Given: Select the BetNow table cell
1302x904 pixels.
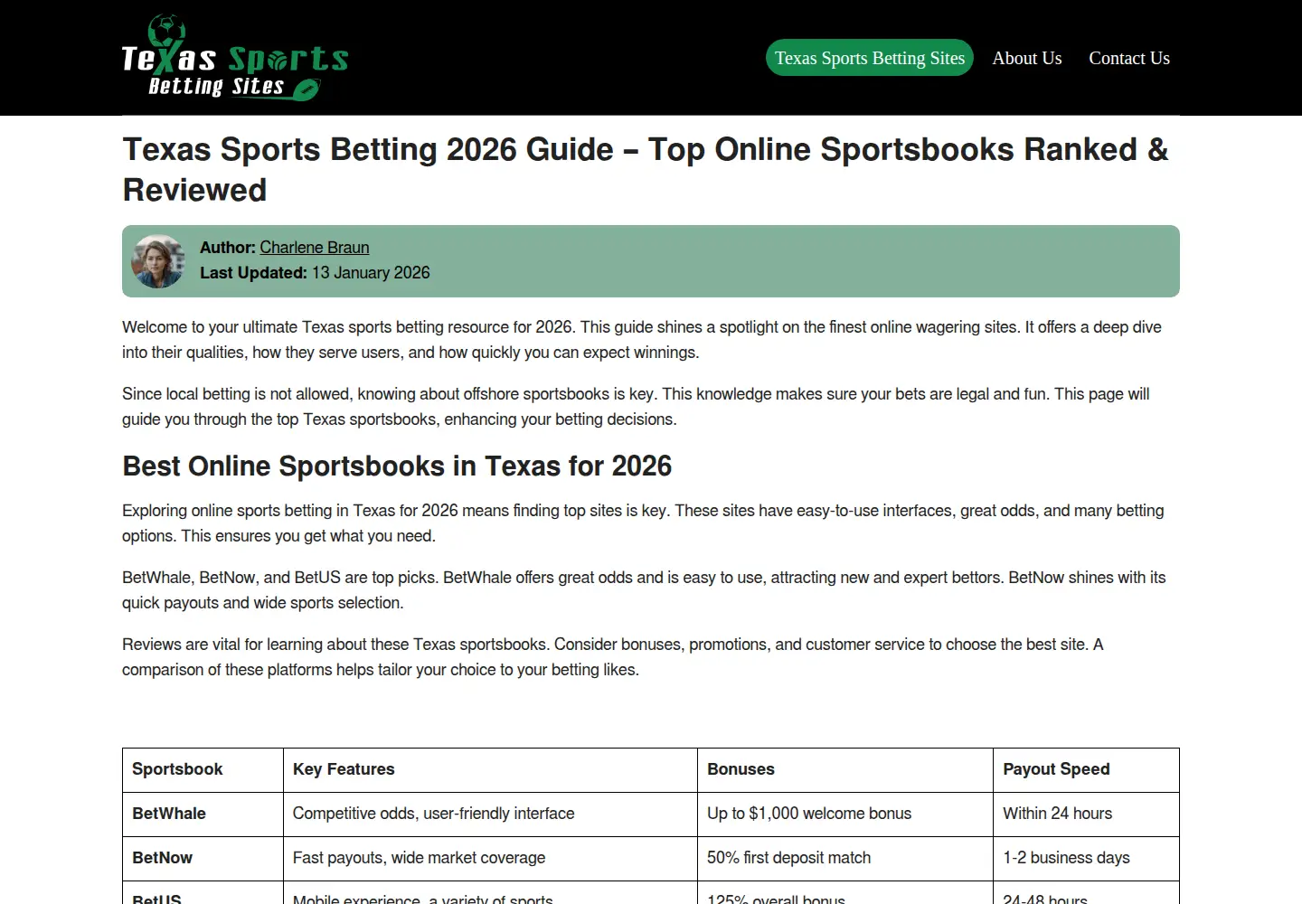Looking at the screenshot, I should coord(203,859).
